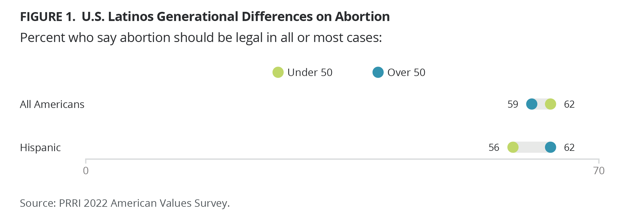
Task: Click the All Americans row label
Action: (x=52, y=104)
